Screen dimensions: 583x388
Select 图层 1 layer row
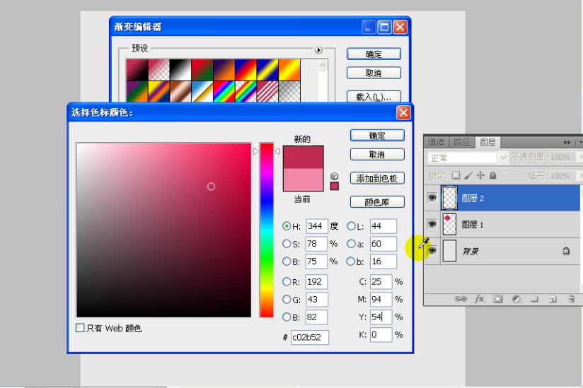502,225
